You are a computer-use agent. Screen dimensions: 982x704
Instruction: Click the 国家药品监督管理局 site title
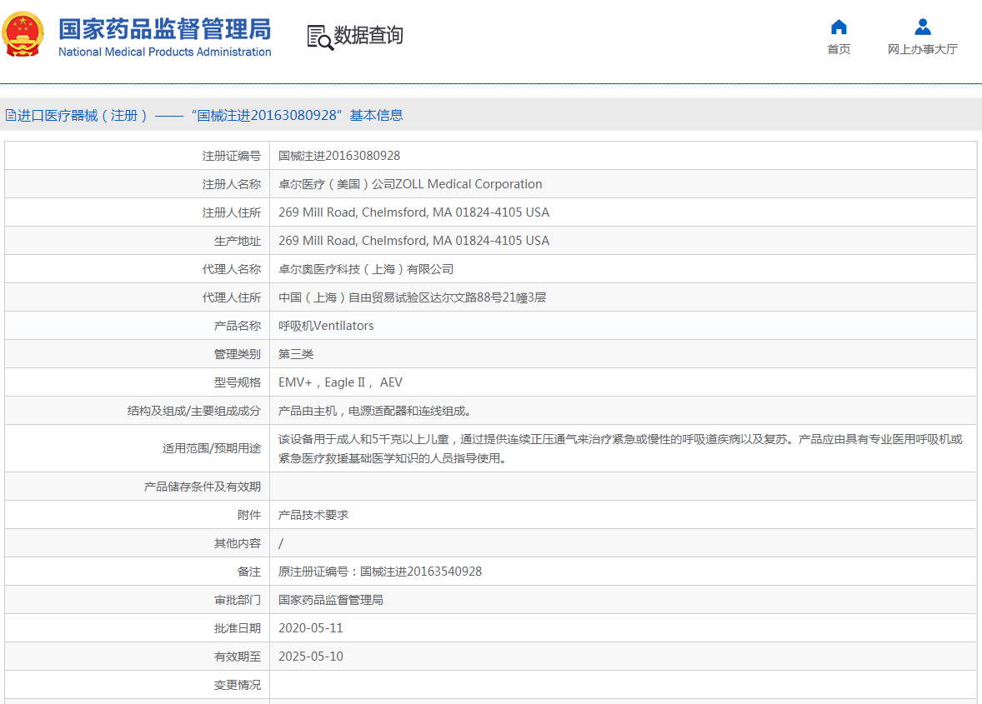point(164,28)
